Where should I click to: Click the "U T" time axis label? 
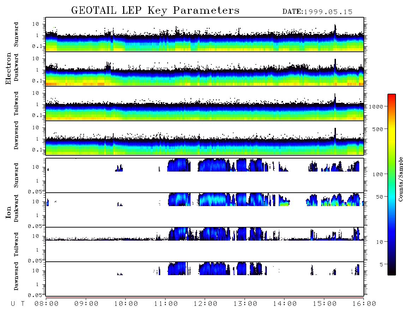[18, 304]
